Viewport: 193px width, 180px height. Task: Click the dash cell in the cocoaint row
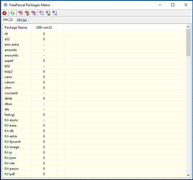(x=44, y=93)
